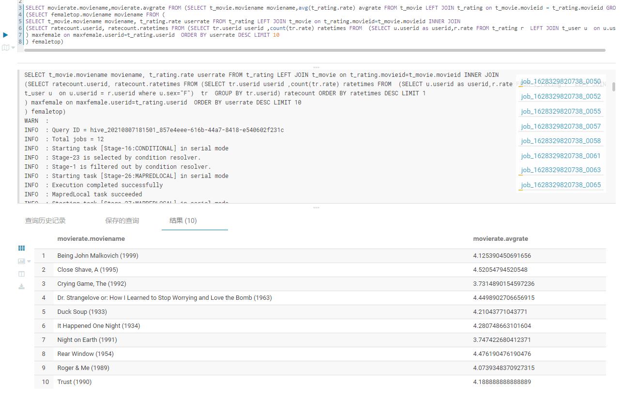Select cell 'Close Shave, A (1995)'

coord(88,269)
